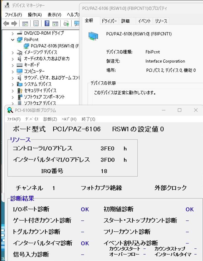The height and width of the screenshot is (261, 203).
Task: Click OK result beside 初期値診断
Action: (190, 209)
